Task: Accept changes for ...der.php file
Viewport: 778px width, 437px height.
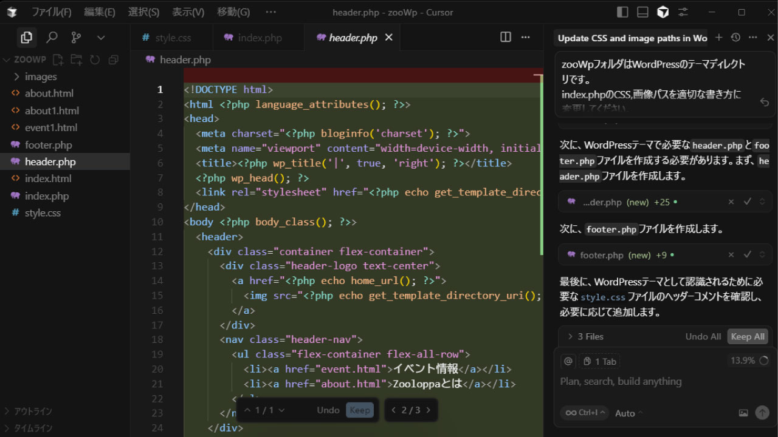Action: [x=748, y=202]
